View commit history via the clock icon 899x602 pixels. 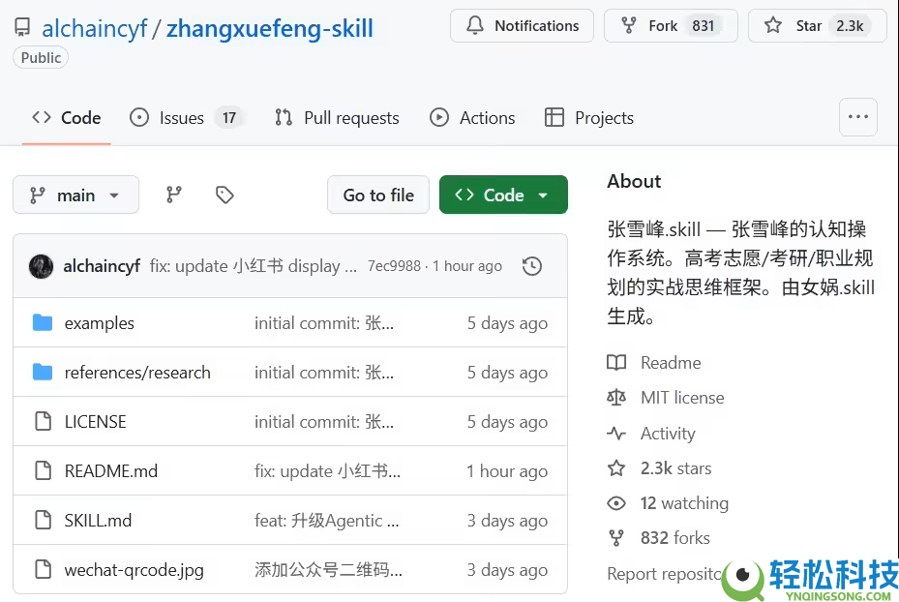point(532,266)
